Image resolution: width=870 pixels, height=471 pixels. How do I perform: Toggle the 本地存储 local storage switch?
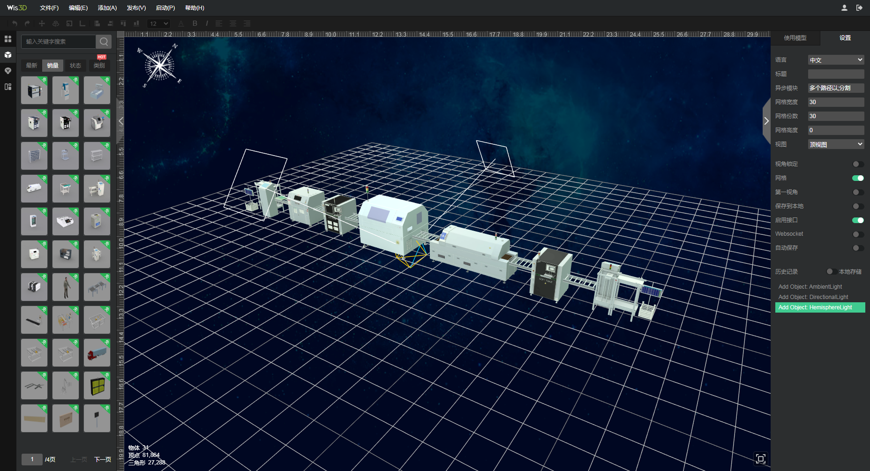tap(832, 271)
